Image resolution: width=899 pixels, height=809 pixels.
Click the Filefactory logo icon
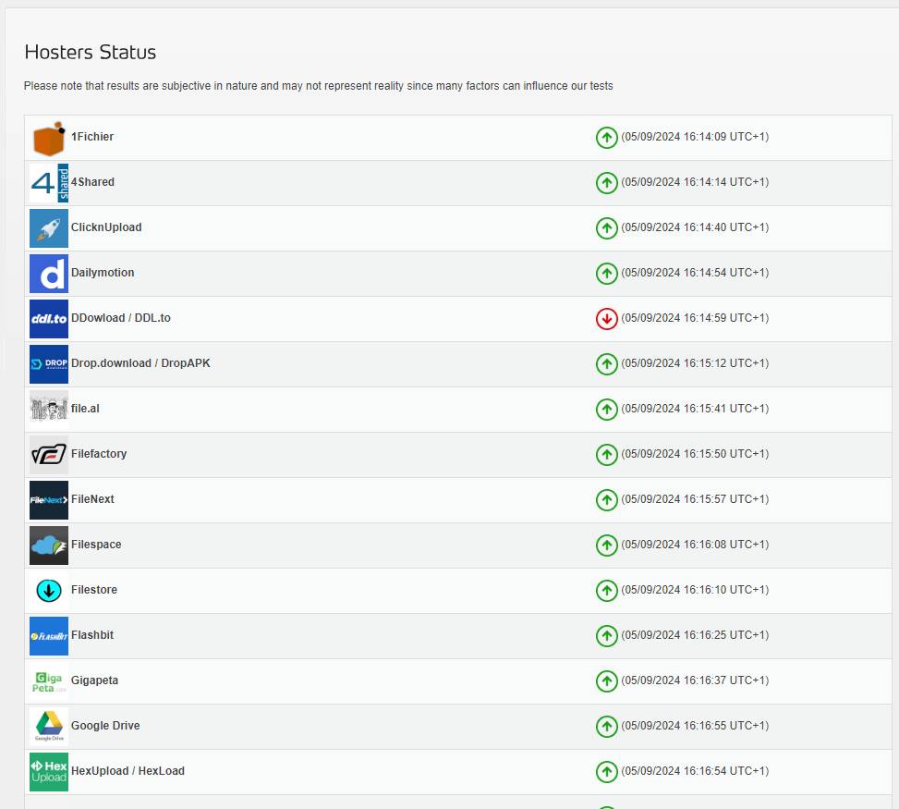click(x=49, y=455)
